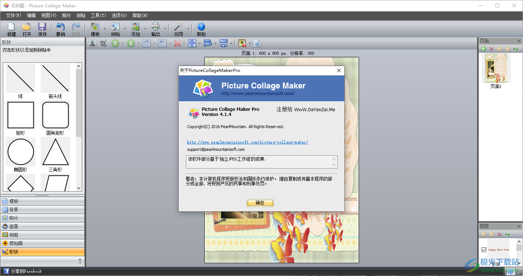Close the 图层 panel
The image size is (523, 276).
pyautogui.click(x=519, y=226)
